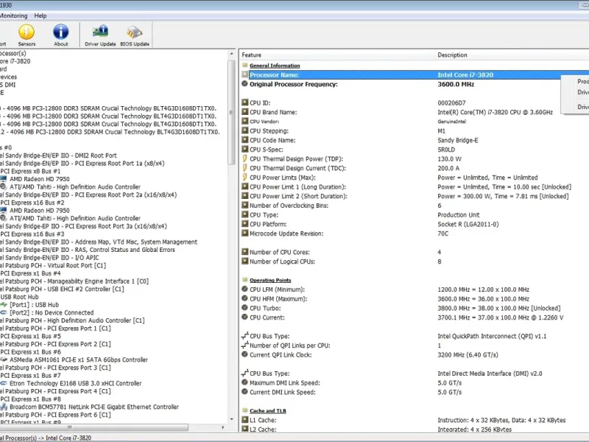Click the [Port1] : USB Hub entry
The image size is (589, 442).
34,304
